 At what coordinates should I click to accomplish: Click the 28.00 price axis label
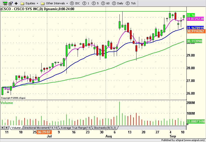click(191, 68)
